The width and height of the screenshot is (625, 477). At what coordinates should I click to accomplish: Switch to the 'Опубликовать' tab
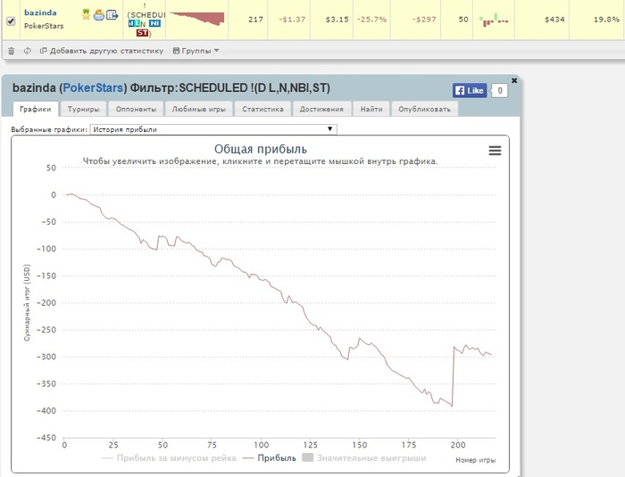(x=424, y=109)
